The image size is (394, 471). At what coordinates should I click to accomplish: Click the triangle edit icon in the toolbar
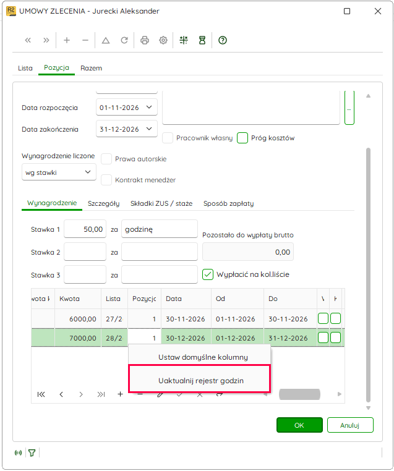[x=106, y=40]
